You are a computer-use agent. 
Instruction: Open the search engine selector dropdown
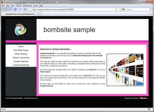(x=126, y=9)
